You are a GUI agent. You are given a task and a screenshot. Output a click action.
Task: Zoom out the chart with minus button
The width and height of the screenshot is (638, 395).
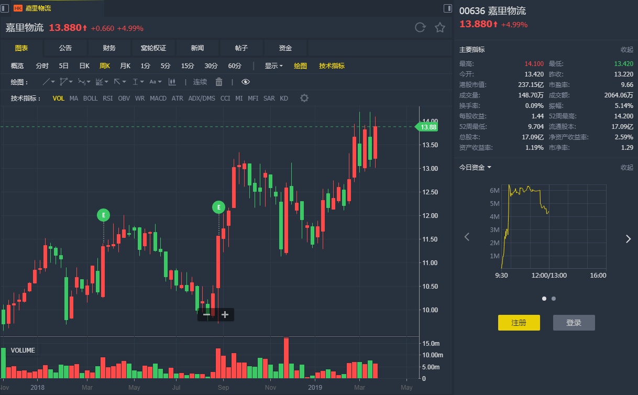[x=206, y=314]
